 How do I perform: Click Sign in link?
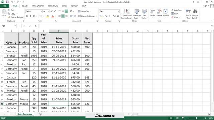[206, 6]
